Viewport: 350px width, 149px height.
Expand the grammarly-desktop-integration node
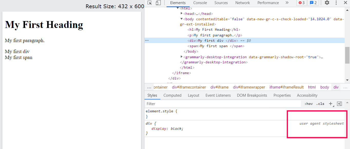pyautogui.click(x=182, y=57)
